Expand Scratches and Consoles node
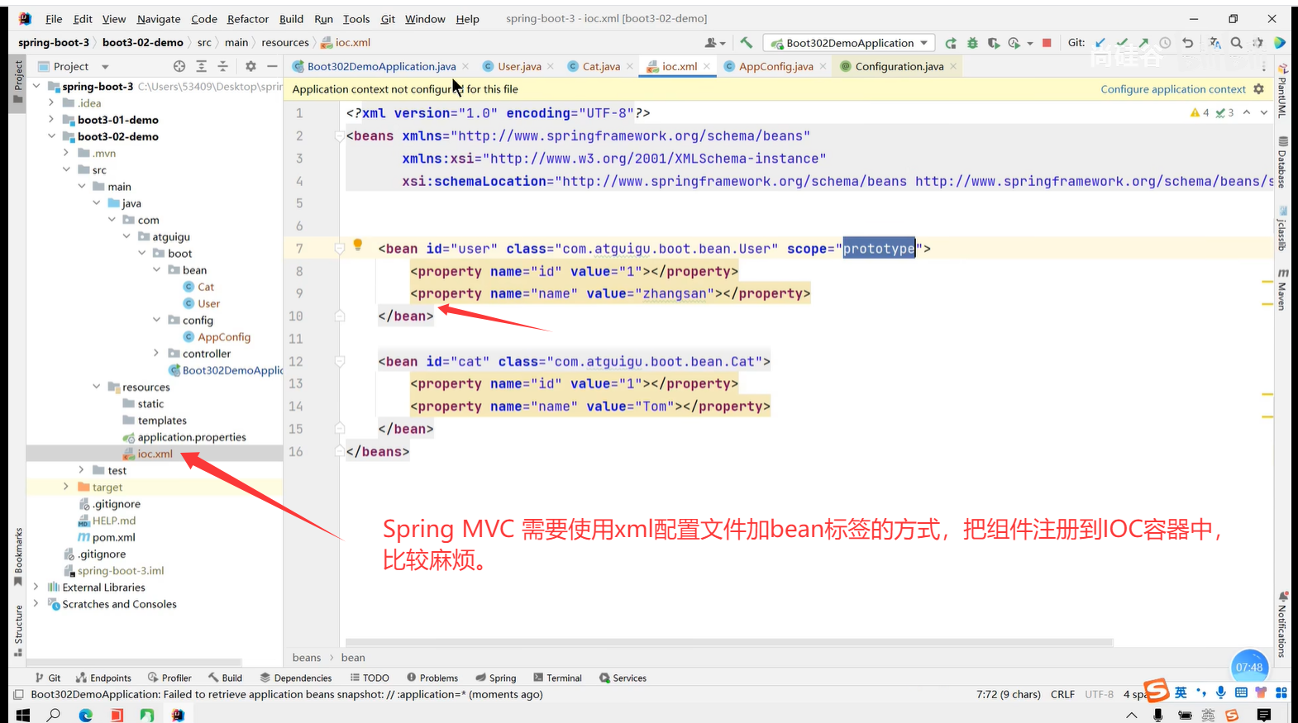 [x=36, y=604]
